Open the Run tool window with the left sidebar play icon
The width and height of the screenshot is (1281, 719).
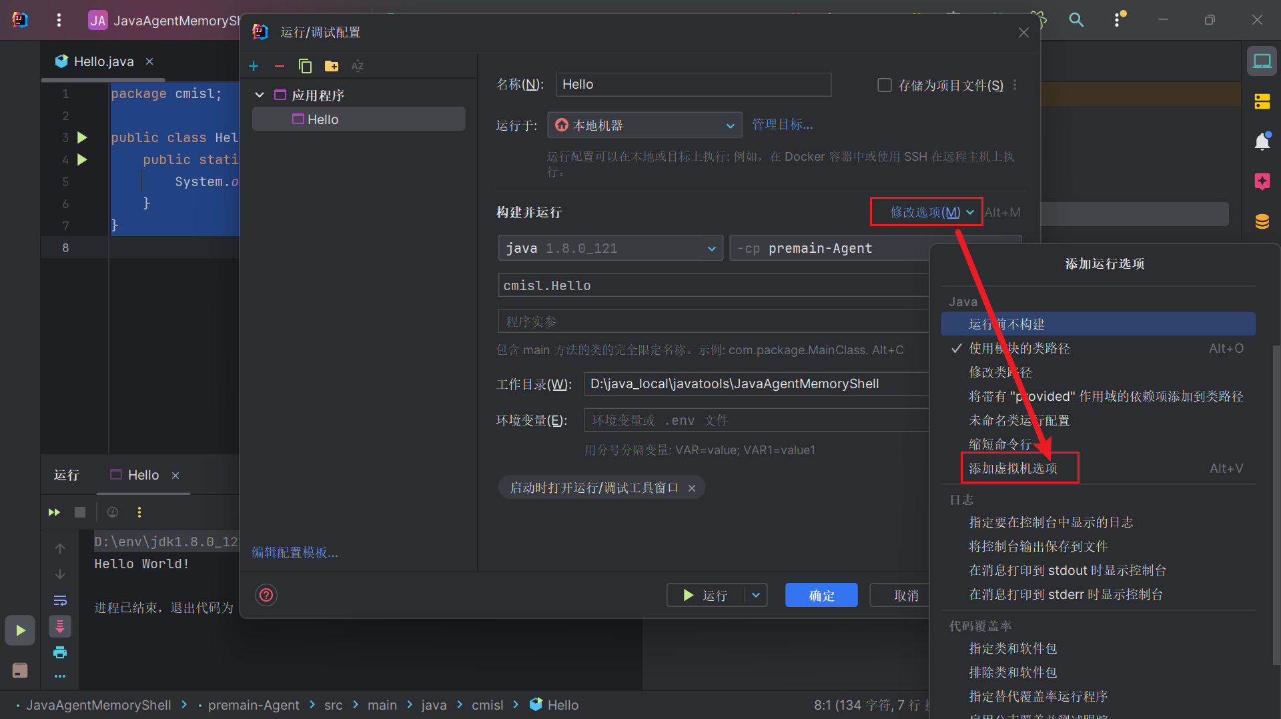point(20,630)
